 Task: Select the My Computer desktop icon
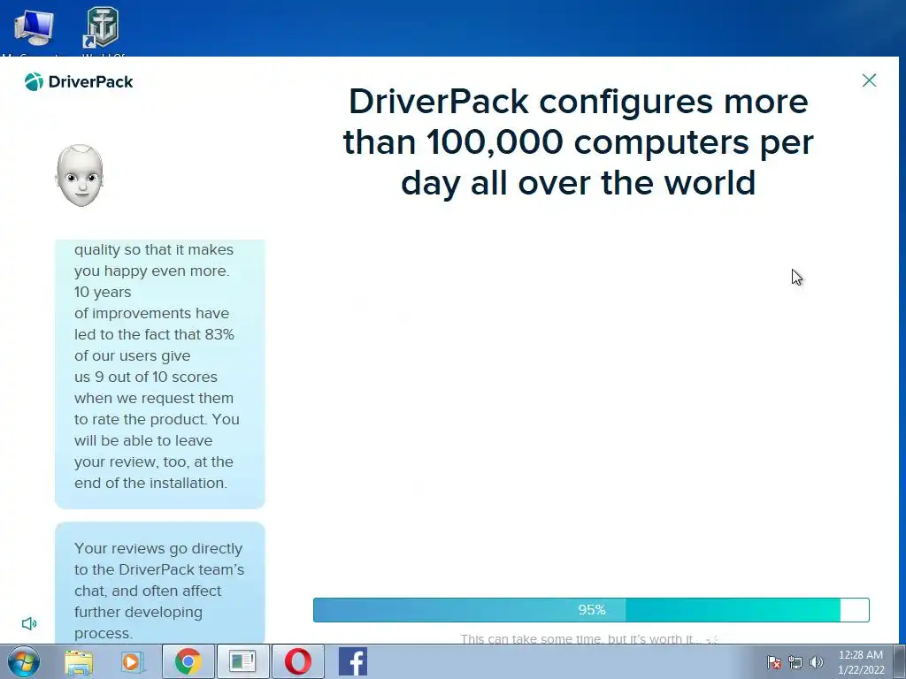point(34,33)
